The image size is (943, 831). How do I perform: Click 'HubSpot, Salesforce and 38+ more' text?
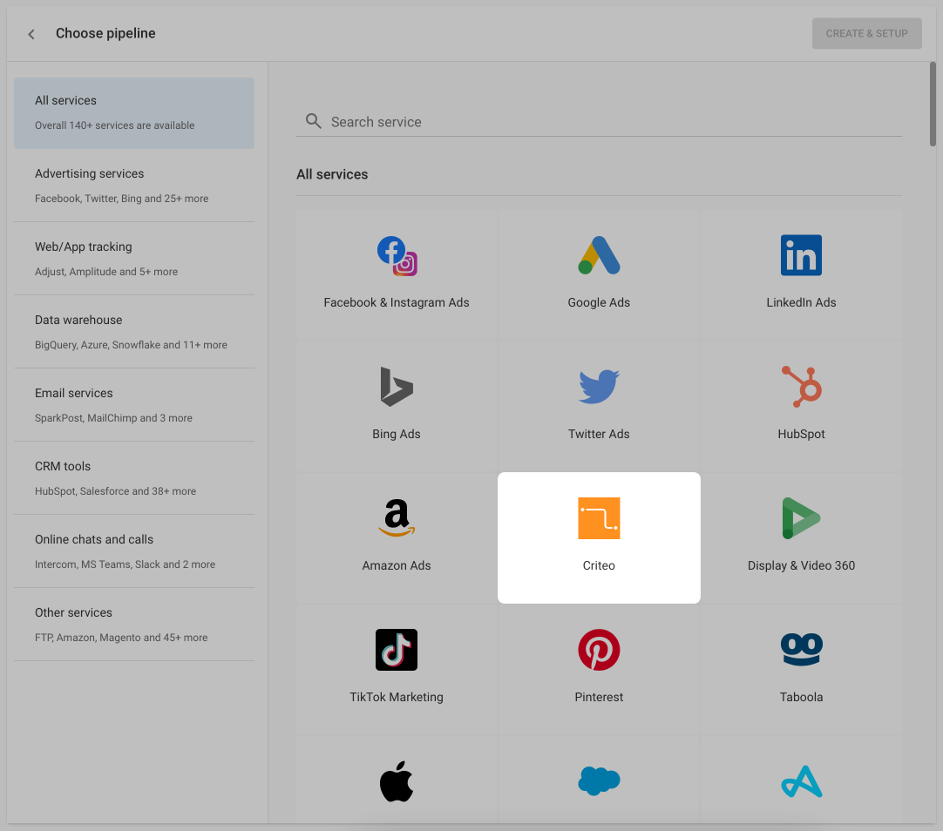click(115, 491)
